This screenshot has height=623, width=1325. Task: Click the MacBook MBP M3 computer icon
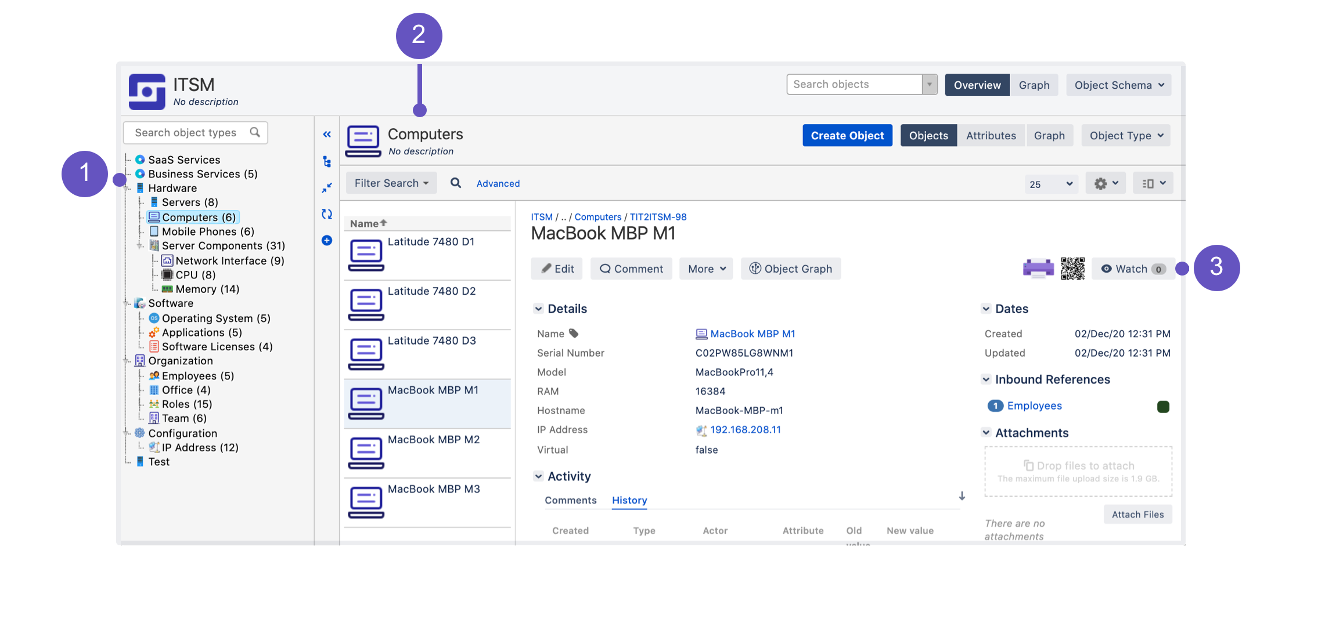366,502
